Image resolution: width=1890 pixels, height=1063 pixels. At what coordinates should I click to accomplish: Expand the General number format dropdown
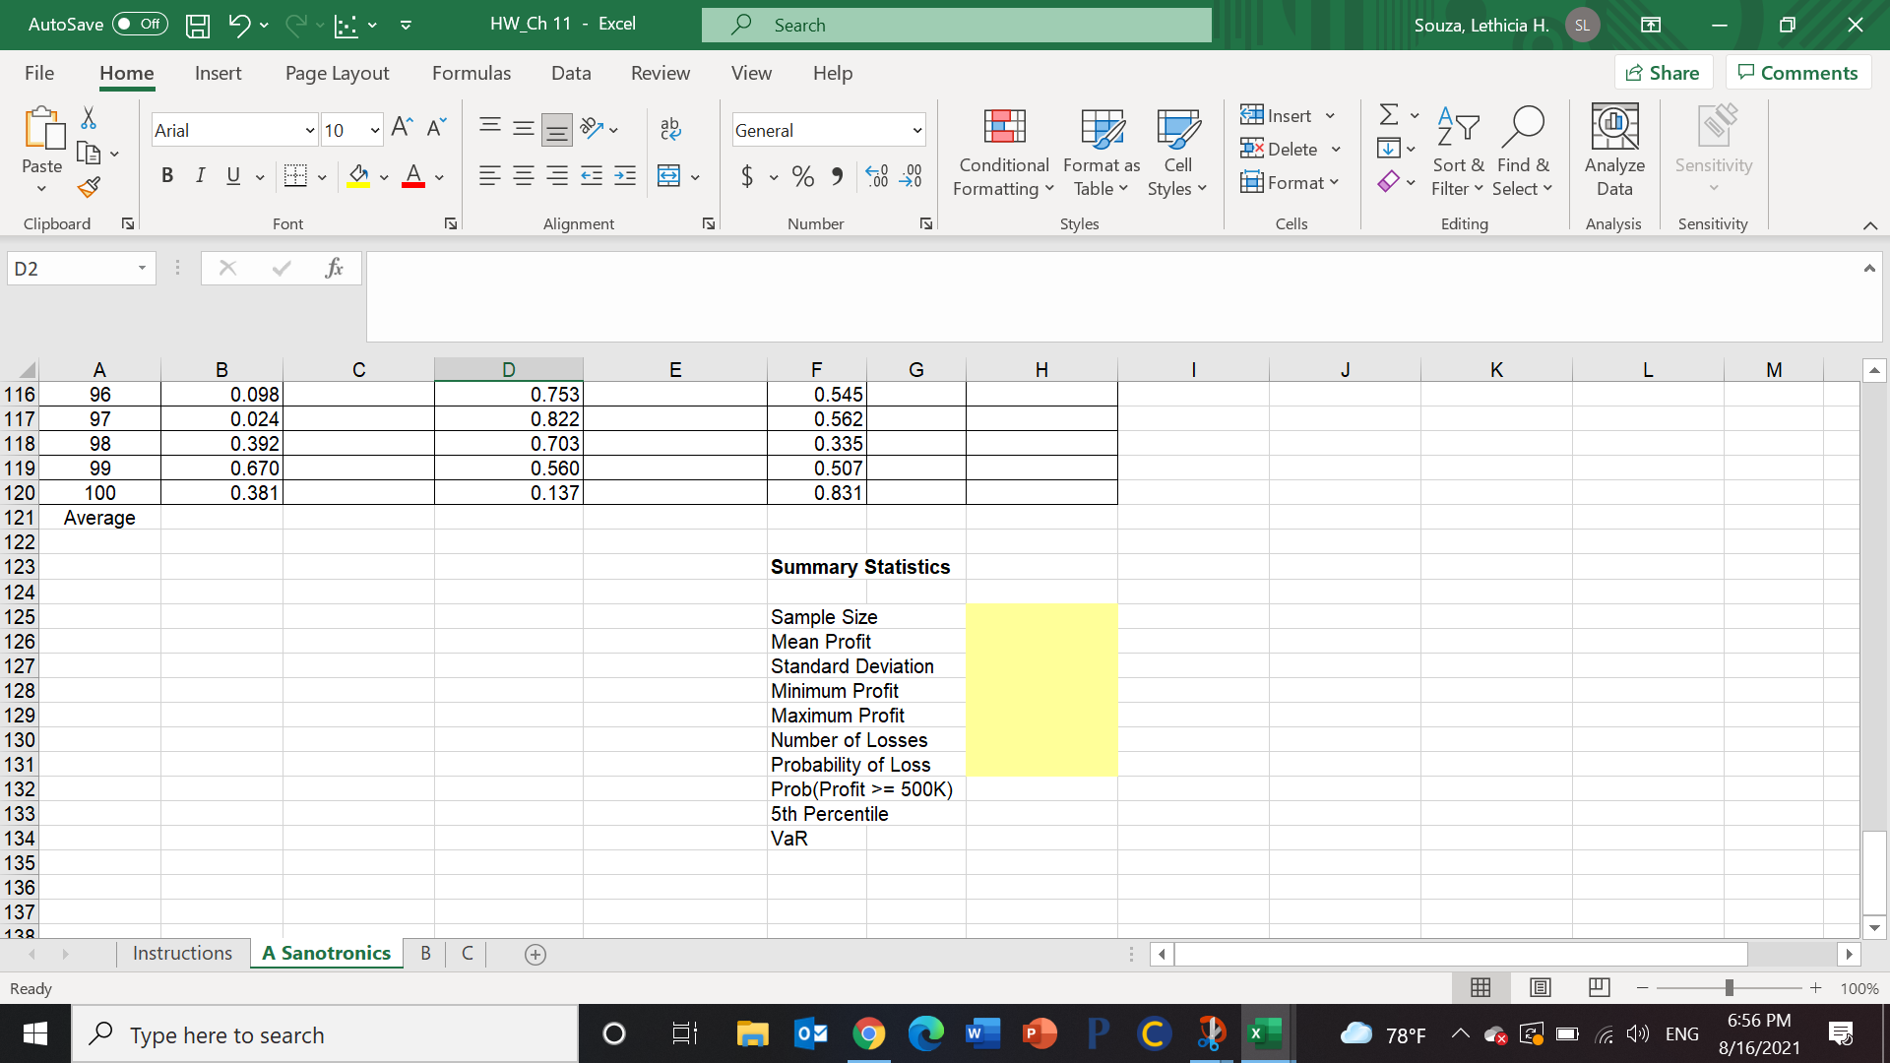click(x=916, y=131)
